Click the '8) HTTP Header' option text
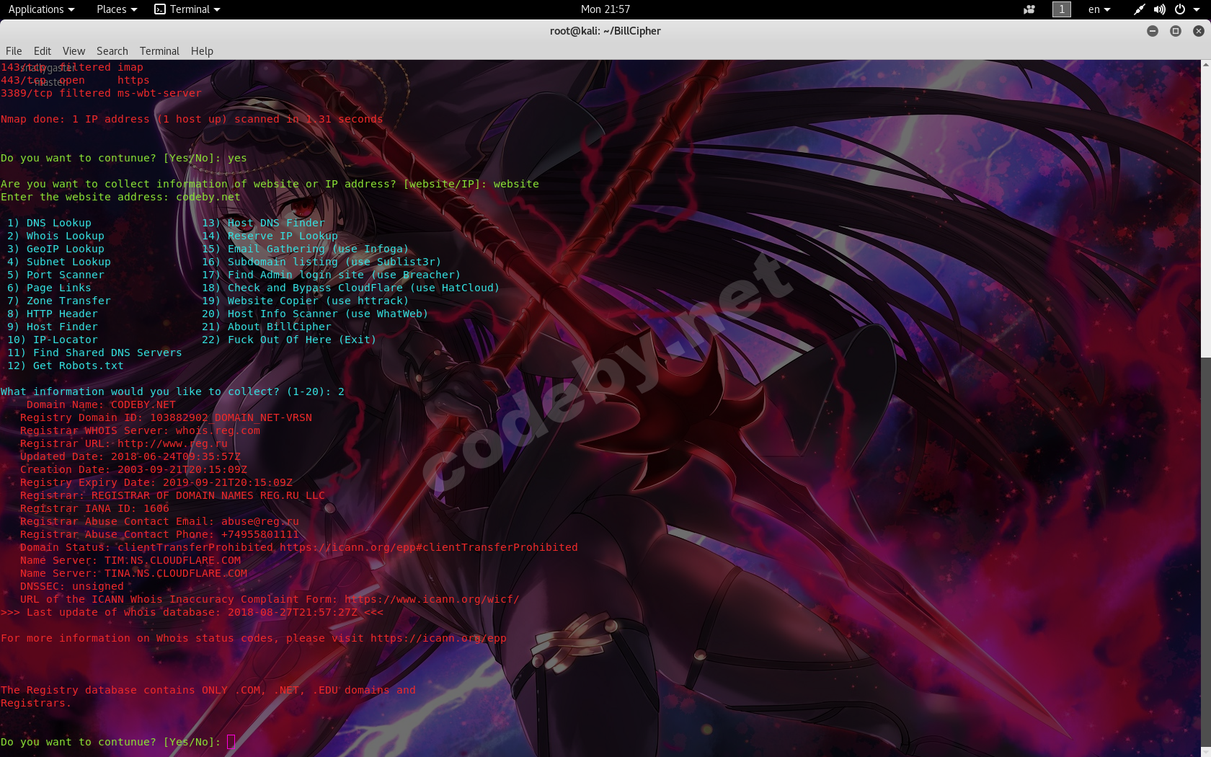 coord(53,314)
